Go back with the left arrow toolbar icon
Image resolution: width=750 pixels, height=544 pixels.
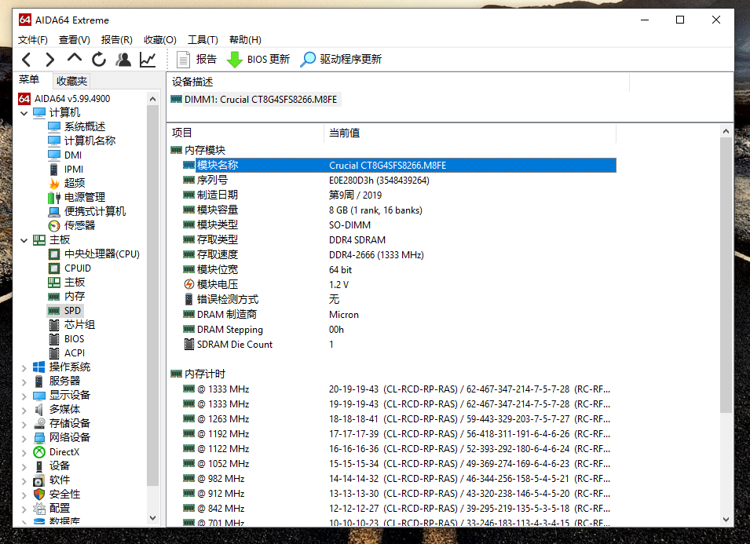26,60
